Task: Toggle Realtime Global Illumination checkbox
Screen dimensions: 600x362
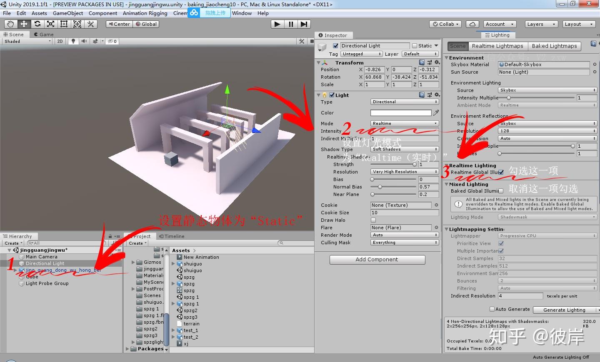Action: [x=501, y=172]
